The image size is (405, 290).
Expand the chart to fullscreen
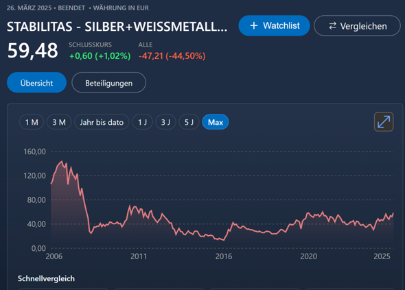click(x=384, y=122)
